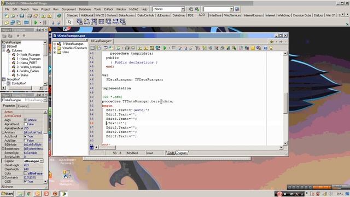Select the DBGrid1 tree item
The height and width of the screenshot is (197, 350).
pyautogui.click(x=12, y=47)
